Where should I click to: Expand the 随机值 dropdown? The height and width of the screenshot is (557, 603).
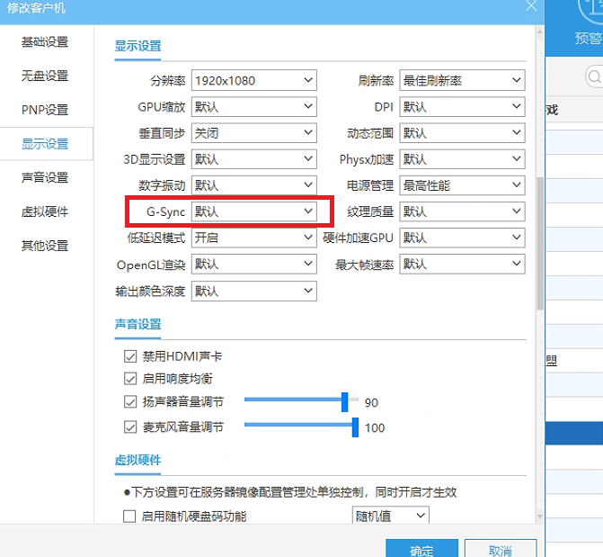389,517
